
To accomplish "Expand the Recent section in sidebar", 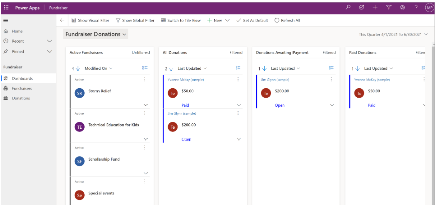I will coord(50,41).
